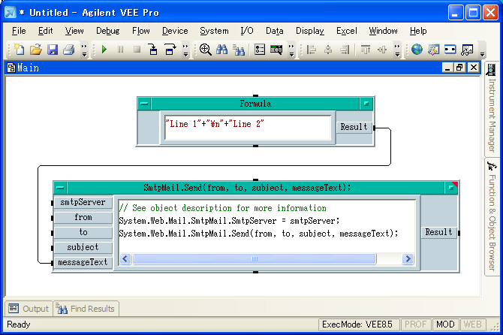Click inside the Formula expression field
503x335 pixels.
coord(248,128)
